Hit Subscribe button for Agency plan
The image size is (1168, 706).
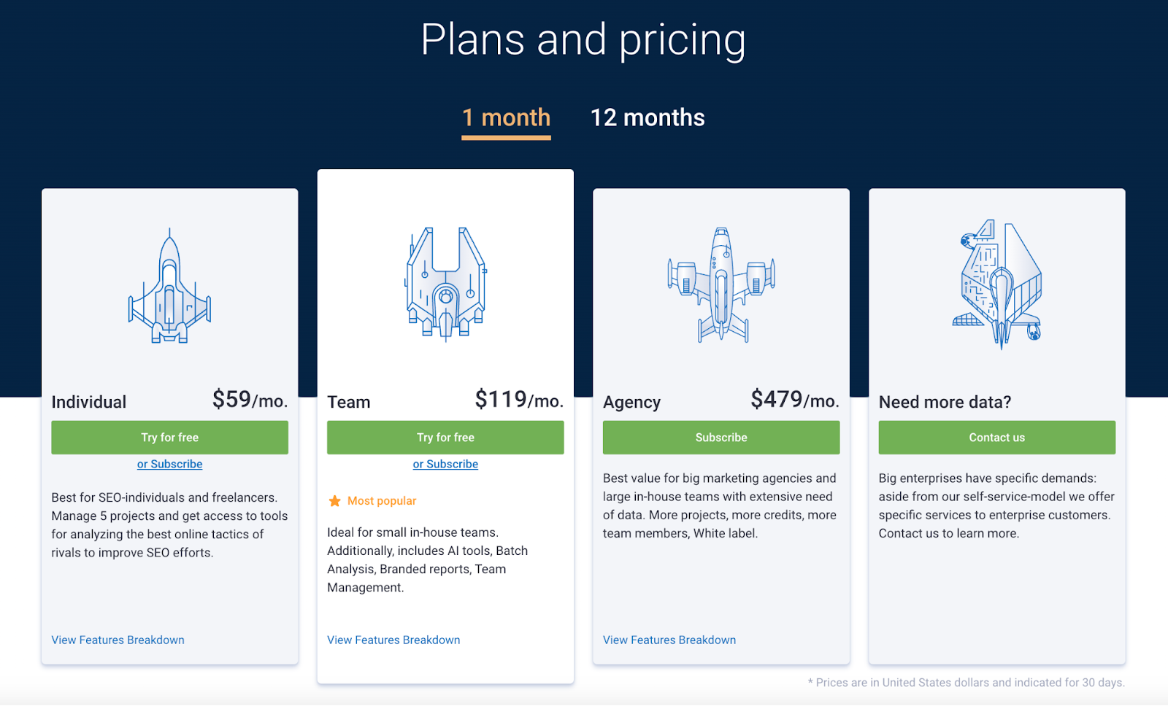(721, 438)
